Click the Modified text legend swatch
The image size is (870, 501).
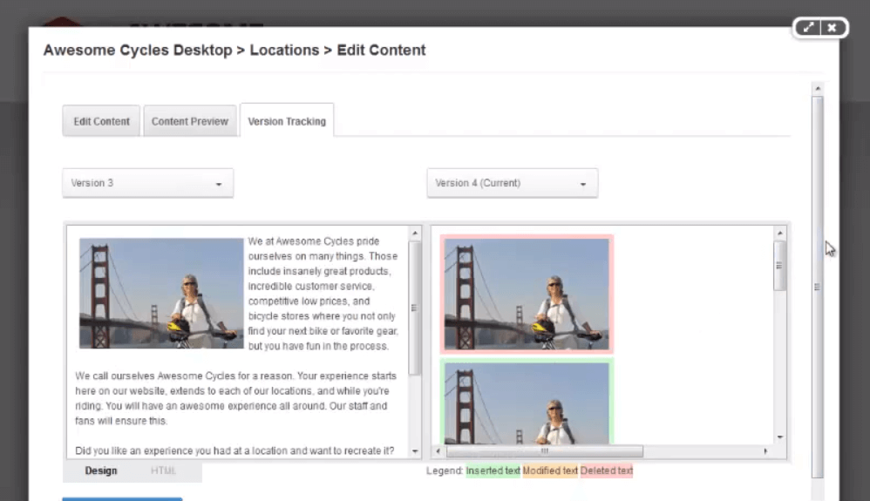point(550,471)
